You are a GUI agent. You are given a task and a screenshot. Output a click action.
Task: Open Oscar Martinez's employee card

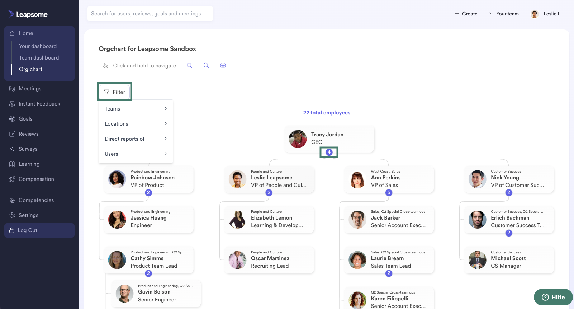click(x=269, y=260)
